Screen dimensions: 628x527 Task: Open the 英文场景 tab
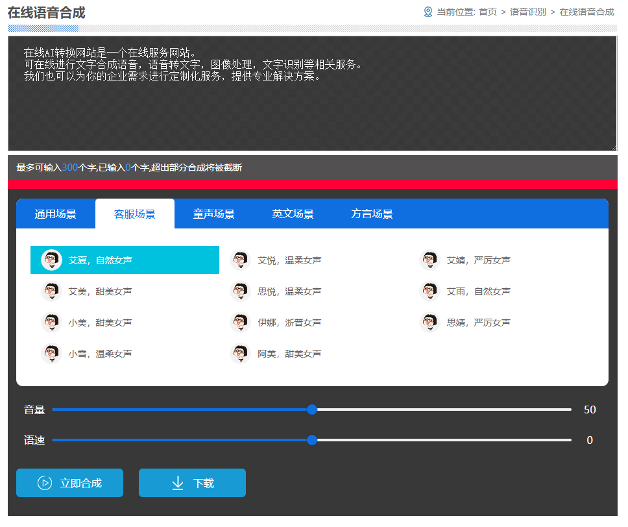tap(293, 213)
